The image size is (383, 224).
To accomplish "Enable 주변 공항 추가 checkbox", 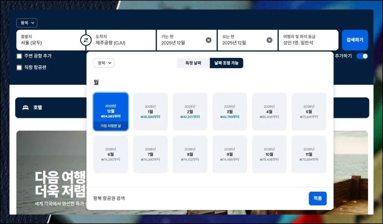I will [x=19, y=56].
